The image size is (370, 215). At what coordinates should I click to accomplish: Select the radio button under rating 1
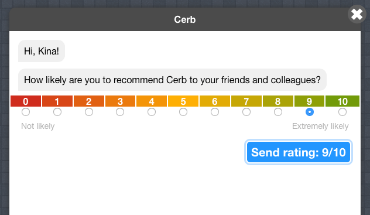tap(57, 112)
